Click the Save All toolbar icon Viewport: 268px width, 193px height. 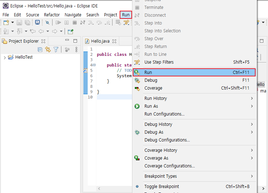point(27,23)
